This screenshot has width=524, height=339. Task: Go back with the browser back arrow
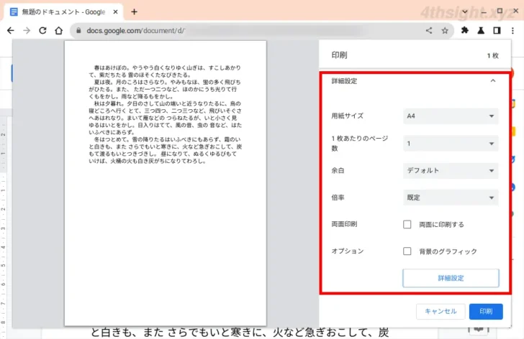(11, 31)
